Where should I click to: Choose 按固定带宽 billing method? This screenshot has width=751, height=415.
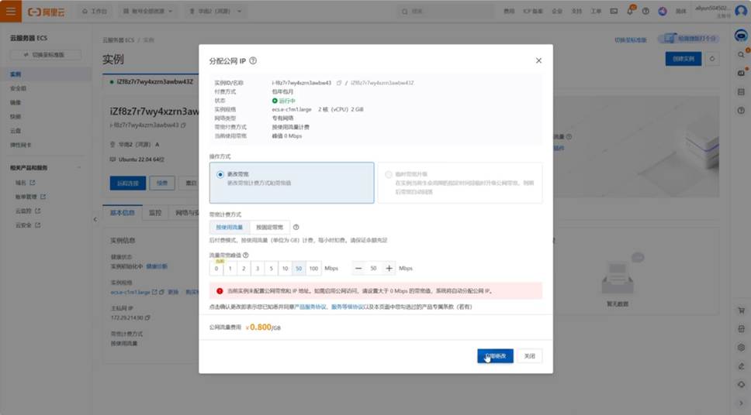coord(269,227)
